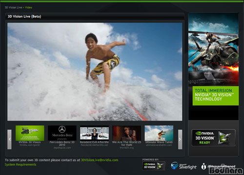Click the surfer video player area
The width and height of the screenshot is (244, 175).
[95, 72]
